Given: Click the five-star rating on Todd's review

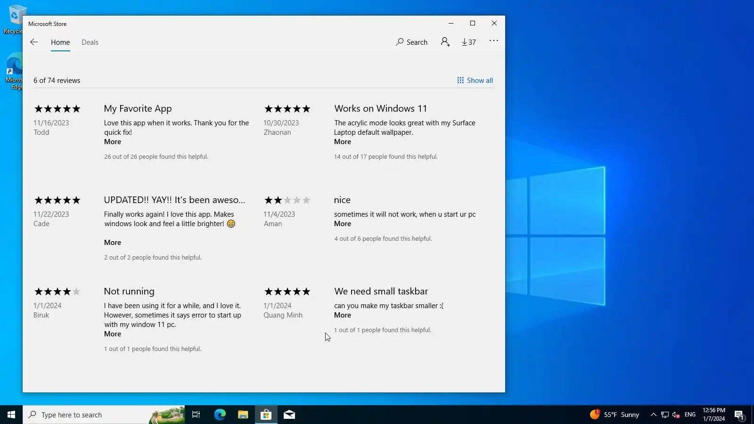Looking at the screenshot, I should pos(57,109).
